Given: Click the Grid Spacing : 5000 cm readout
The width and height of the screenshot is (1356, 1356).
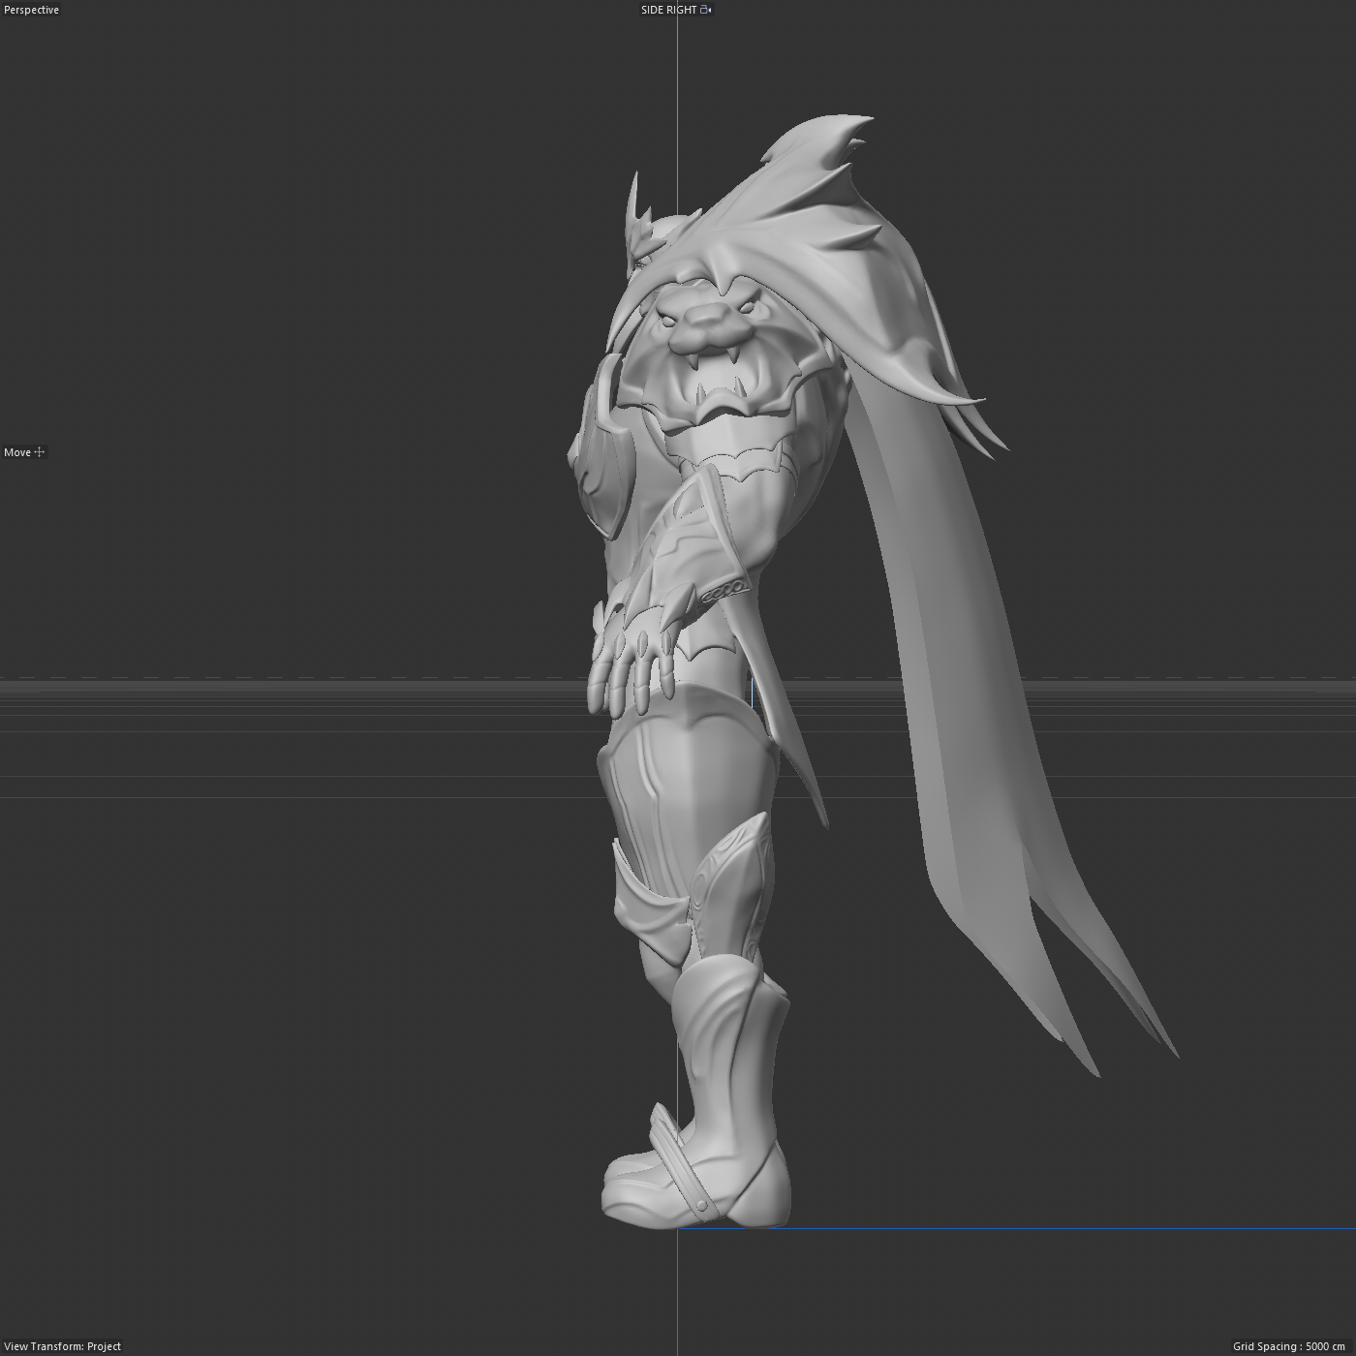Looking at the screenshot, I should tap(1288, 1346).
